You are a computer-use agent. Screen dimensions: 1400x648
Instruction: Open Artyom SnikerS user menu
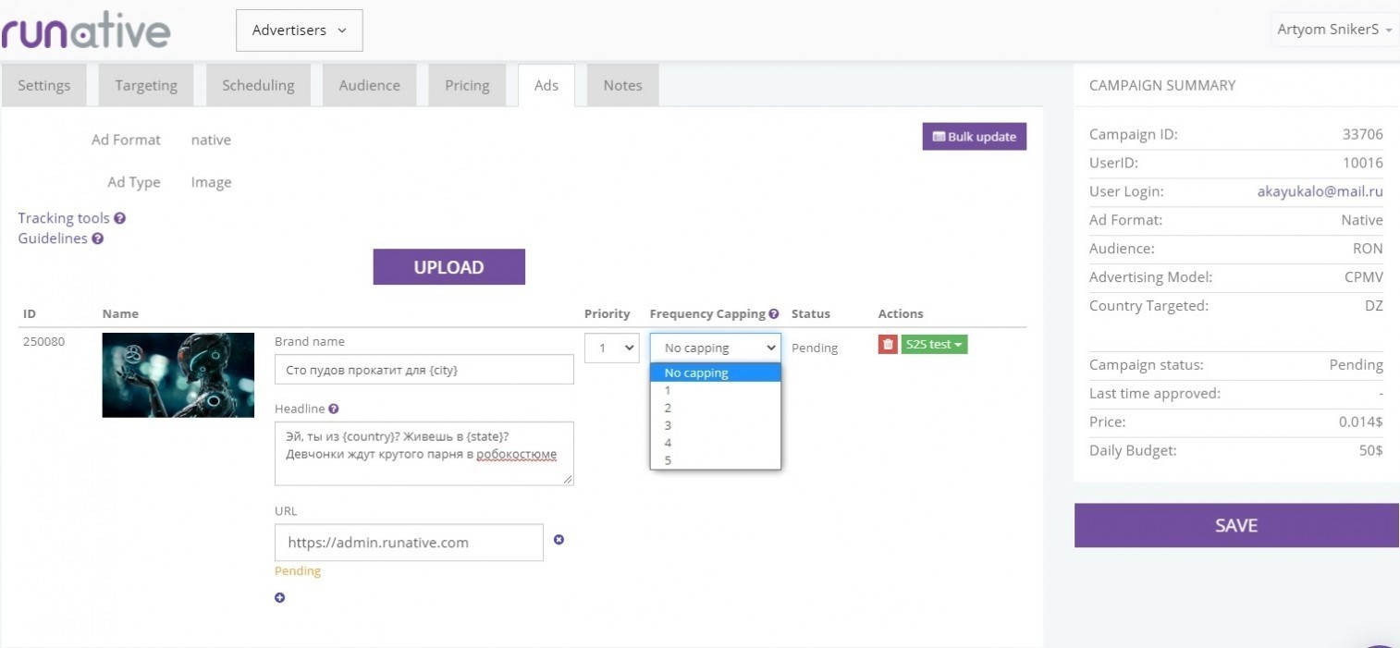point(1334,30)
